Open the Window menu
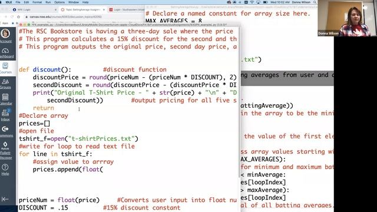This screenshot has height=212, width=377. pos(74,2)
